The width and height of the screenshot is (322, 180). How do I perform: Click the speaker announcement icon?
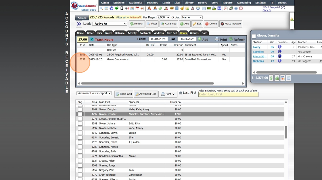(x=127, y=8)
